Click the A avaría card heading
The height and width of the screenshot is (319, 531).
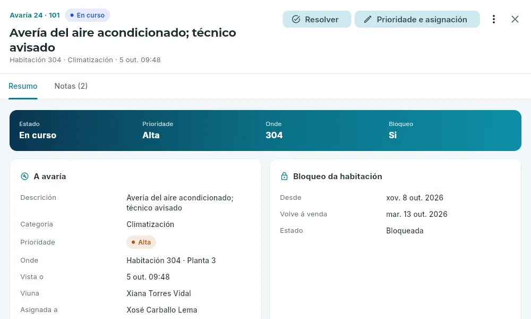coord(50,177)
